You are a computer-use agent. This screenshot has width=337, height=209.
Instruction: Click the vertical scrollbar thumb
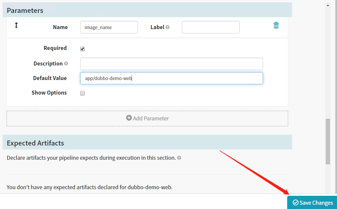click(328, 142)
